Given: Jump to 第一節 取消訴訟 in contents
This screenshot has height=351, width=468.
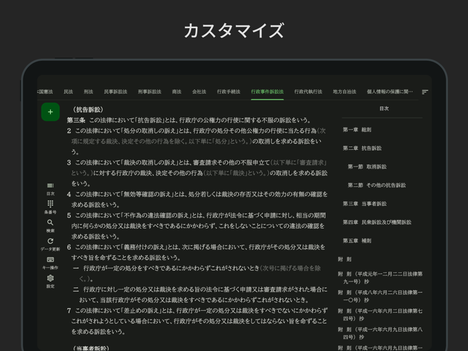Looking at the screenshot, I should click(x=367, y=167).
